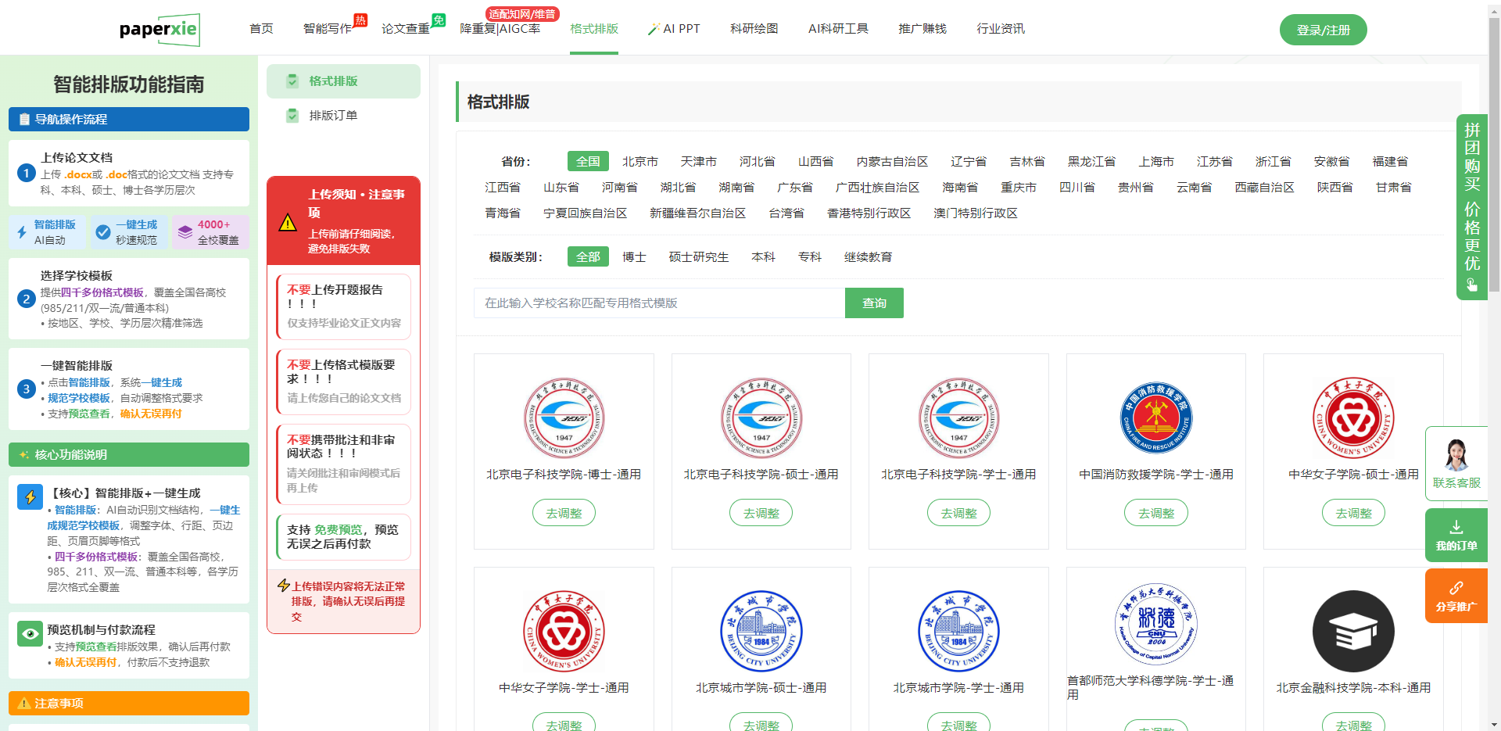Open the 论文查重 nav item
The height and width of the screenshot is (731, 1501).
[x=406, y=29]
